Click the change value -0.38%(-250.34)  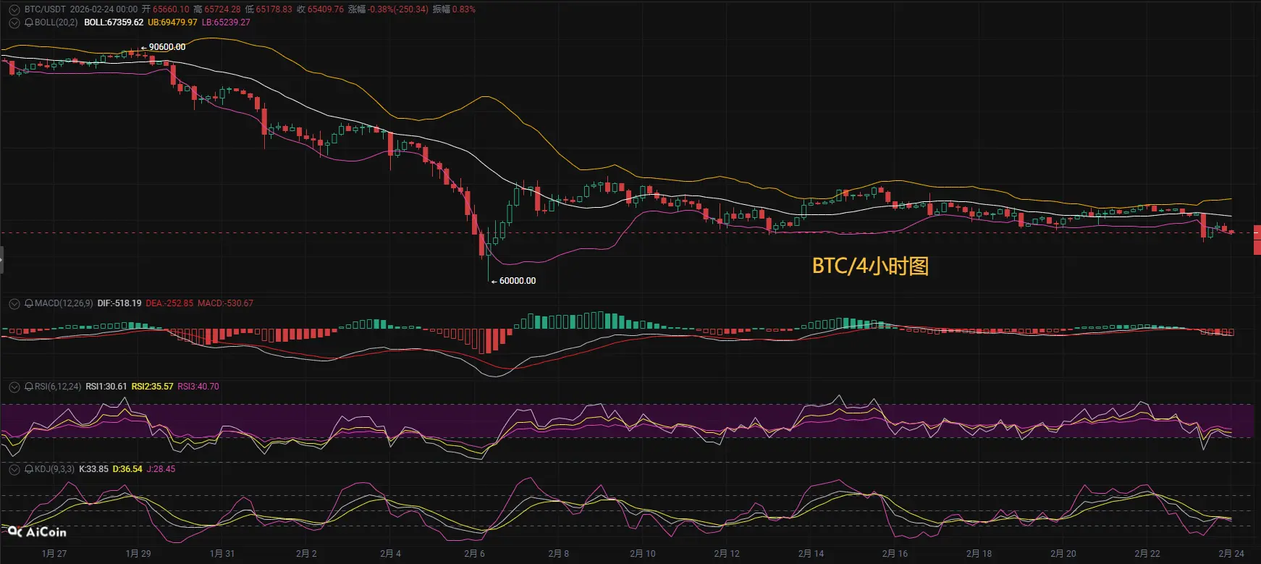398,9
